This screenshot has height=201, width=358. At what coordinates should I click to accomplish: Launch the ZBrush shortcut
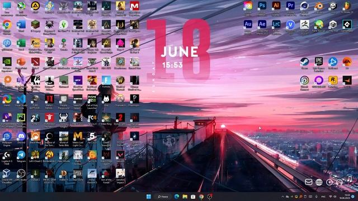point(304,25)
